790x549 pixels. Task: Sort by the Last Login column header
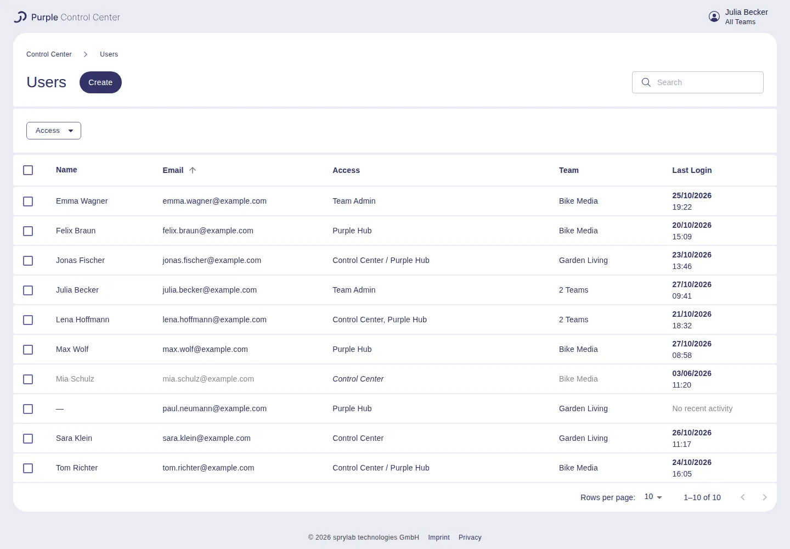click(692, 170)
